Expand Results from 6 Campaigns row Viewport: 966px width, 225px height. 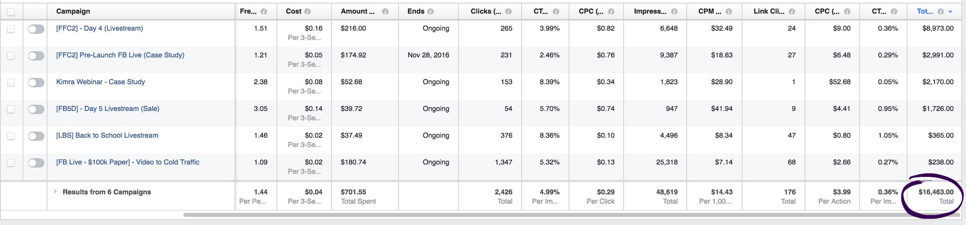55,192
